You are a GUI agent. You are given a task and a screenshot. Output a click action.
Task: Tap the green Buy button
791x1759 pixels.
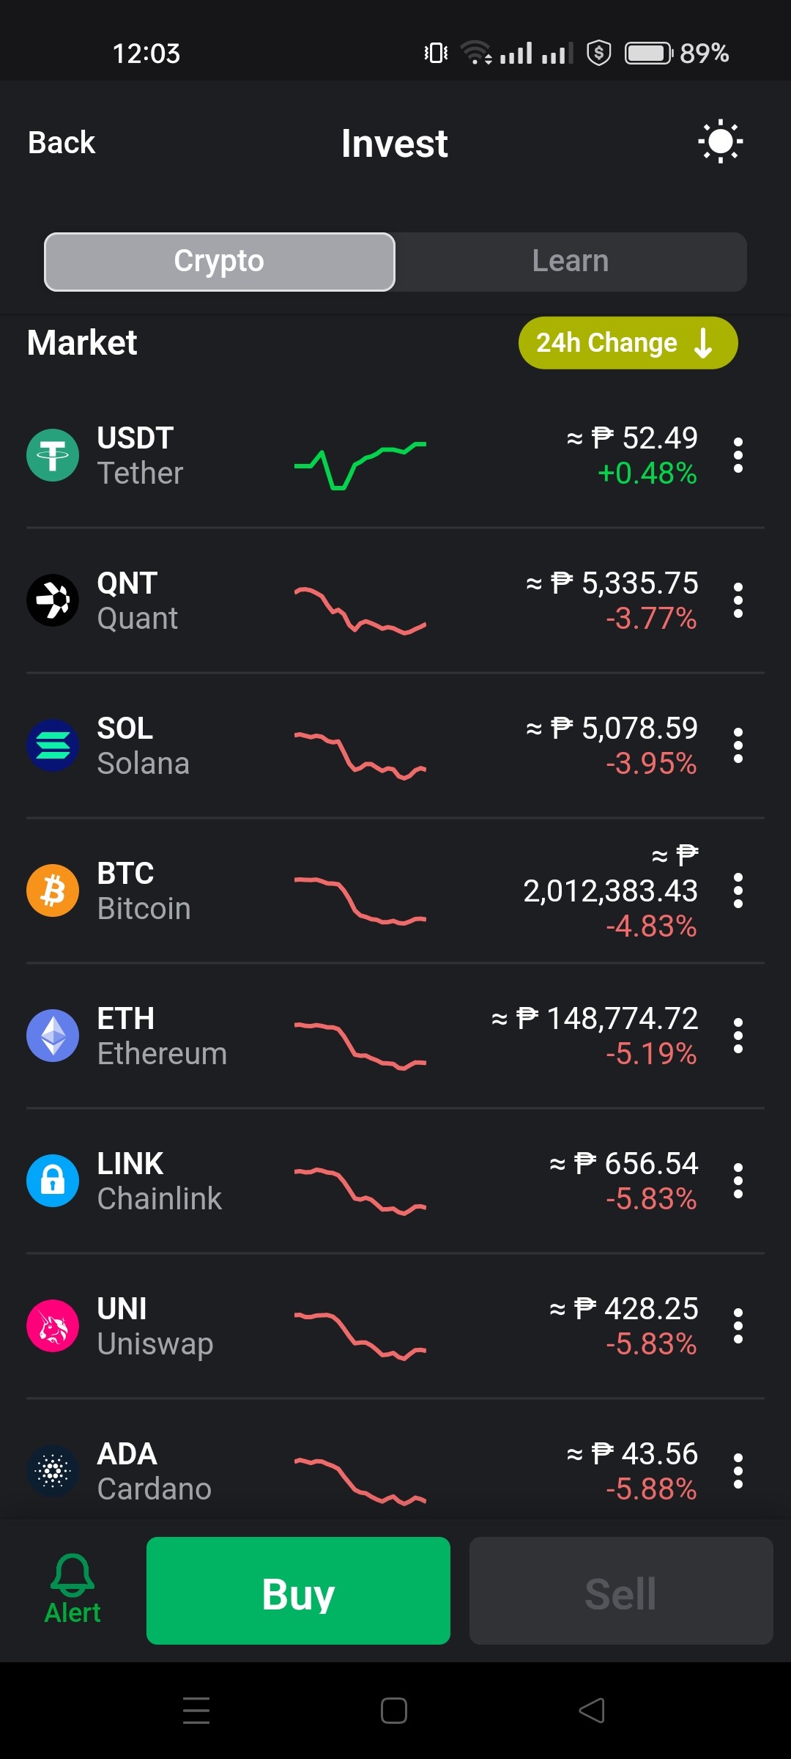298,1590
